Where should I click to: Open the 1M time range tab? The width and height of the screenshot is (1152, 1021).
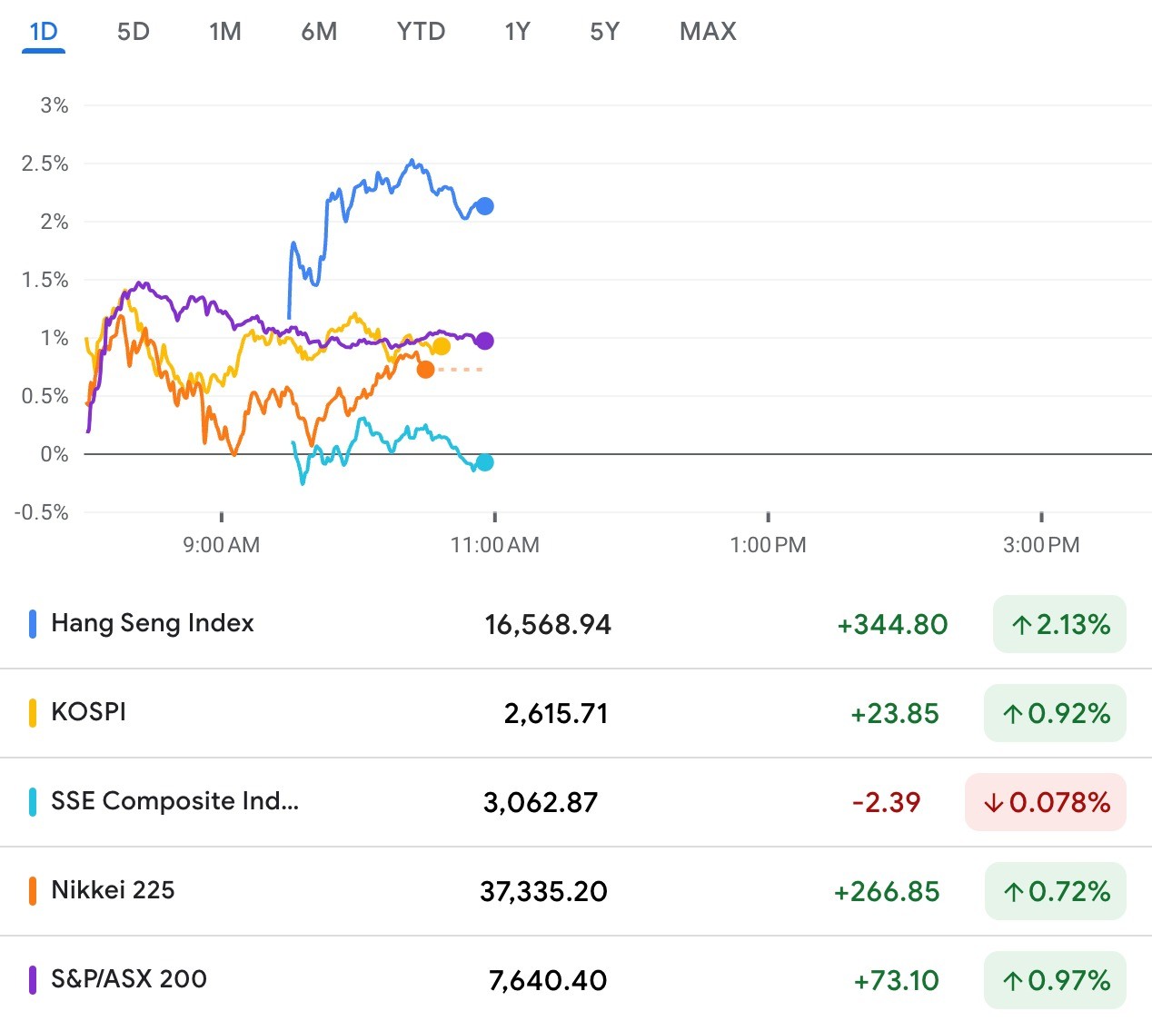(x=225, y=32)
